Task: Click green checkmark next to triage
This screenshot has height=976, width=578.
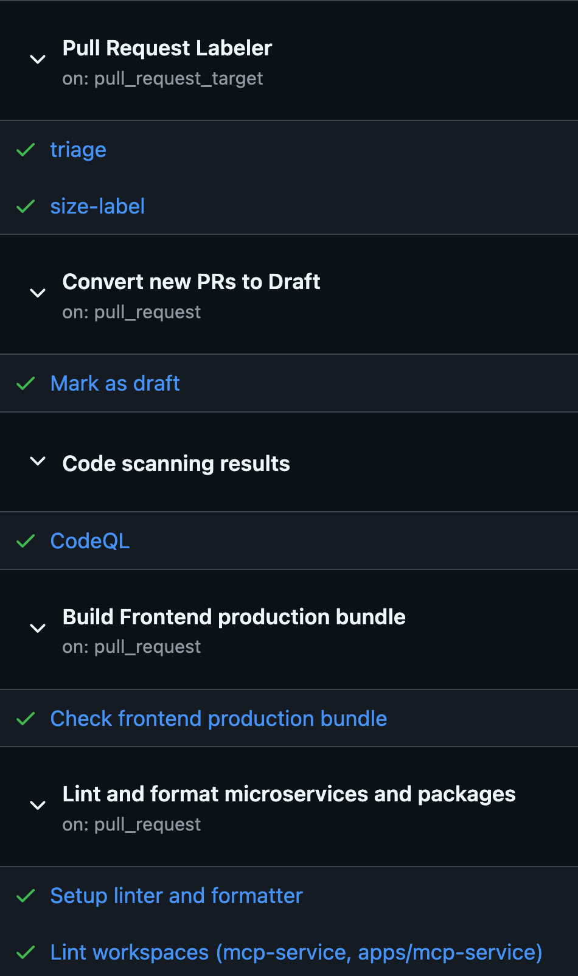Action: [26, 150]
